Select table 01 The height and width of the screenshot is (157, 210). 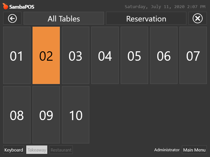(x=17, y=55)
